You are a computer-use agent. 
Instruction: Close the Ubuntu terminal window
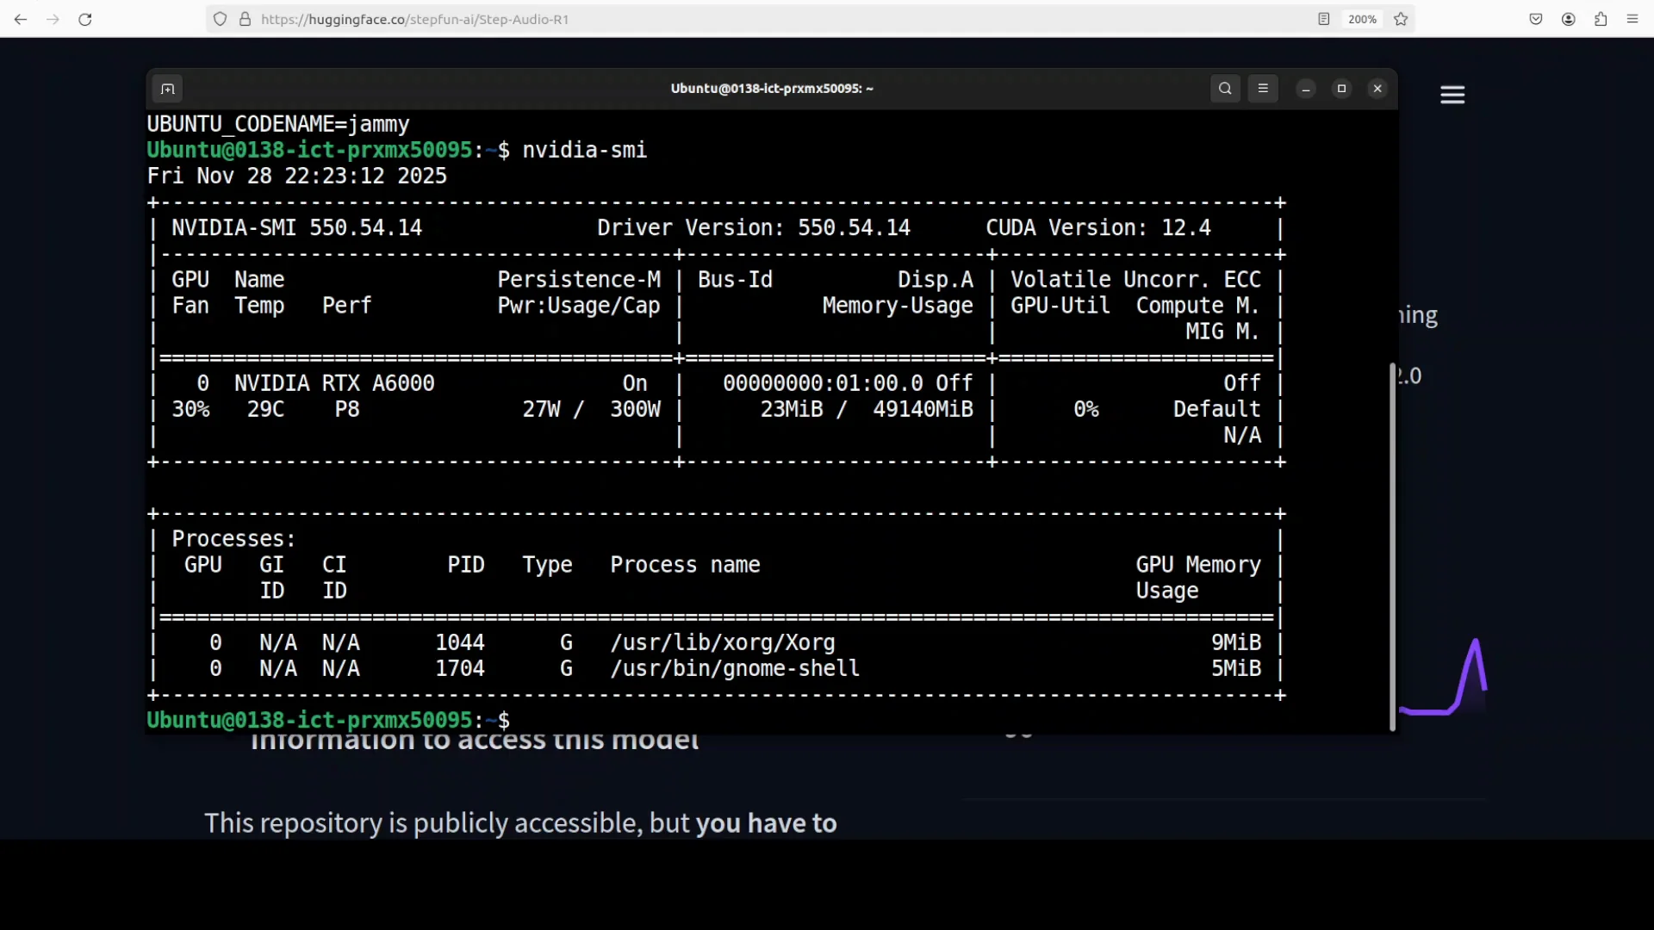tap(1377, 89)
